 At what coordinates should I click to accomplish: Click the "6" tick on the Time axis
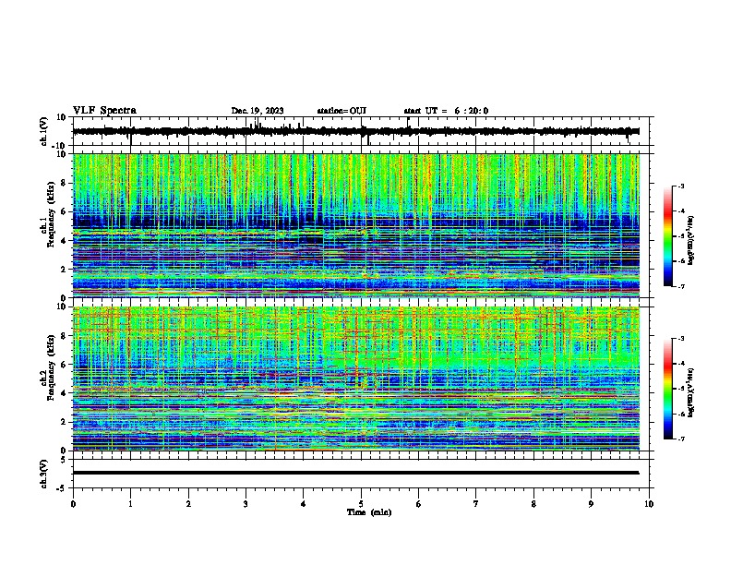(x=419, y=504)
